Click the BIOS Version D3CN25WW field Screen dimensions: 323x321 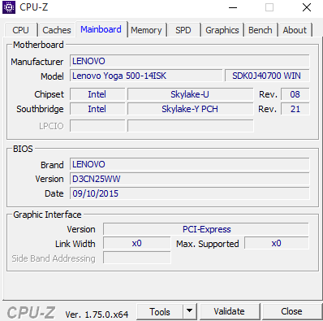click(190, 179)
